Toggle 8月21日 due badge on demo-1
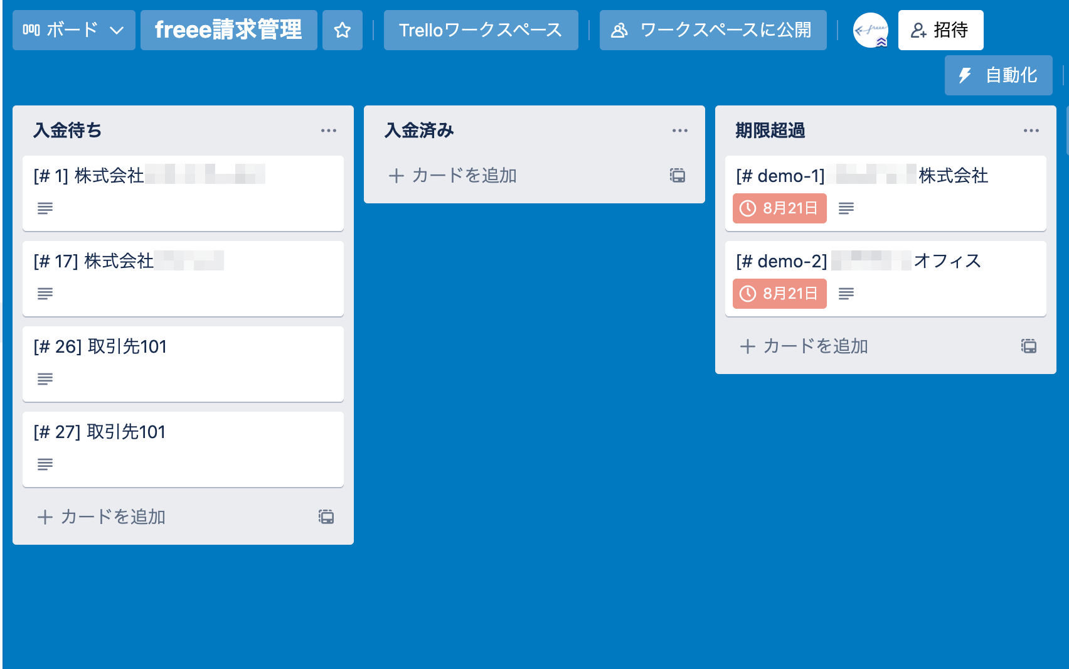 coord(780,208)
